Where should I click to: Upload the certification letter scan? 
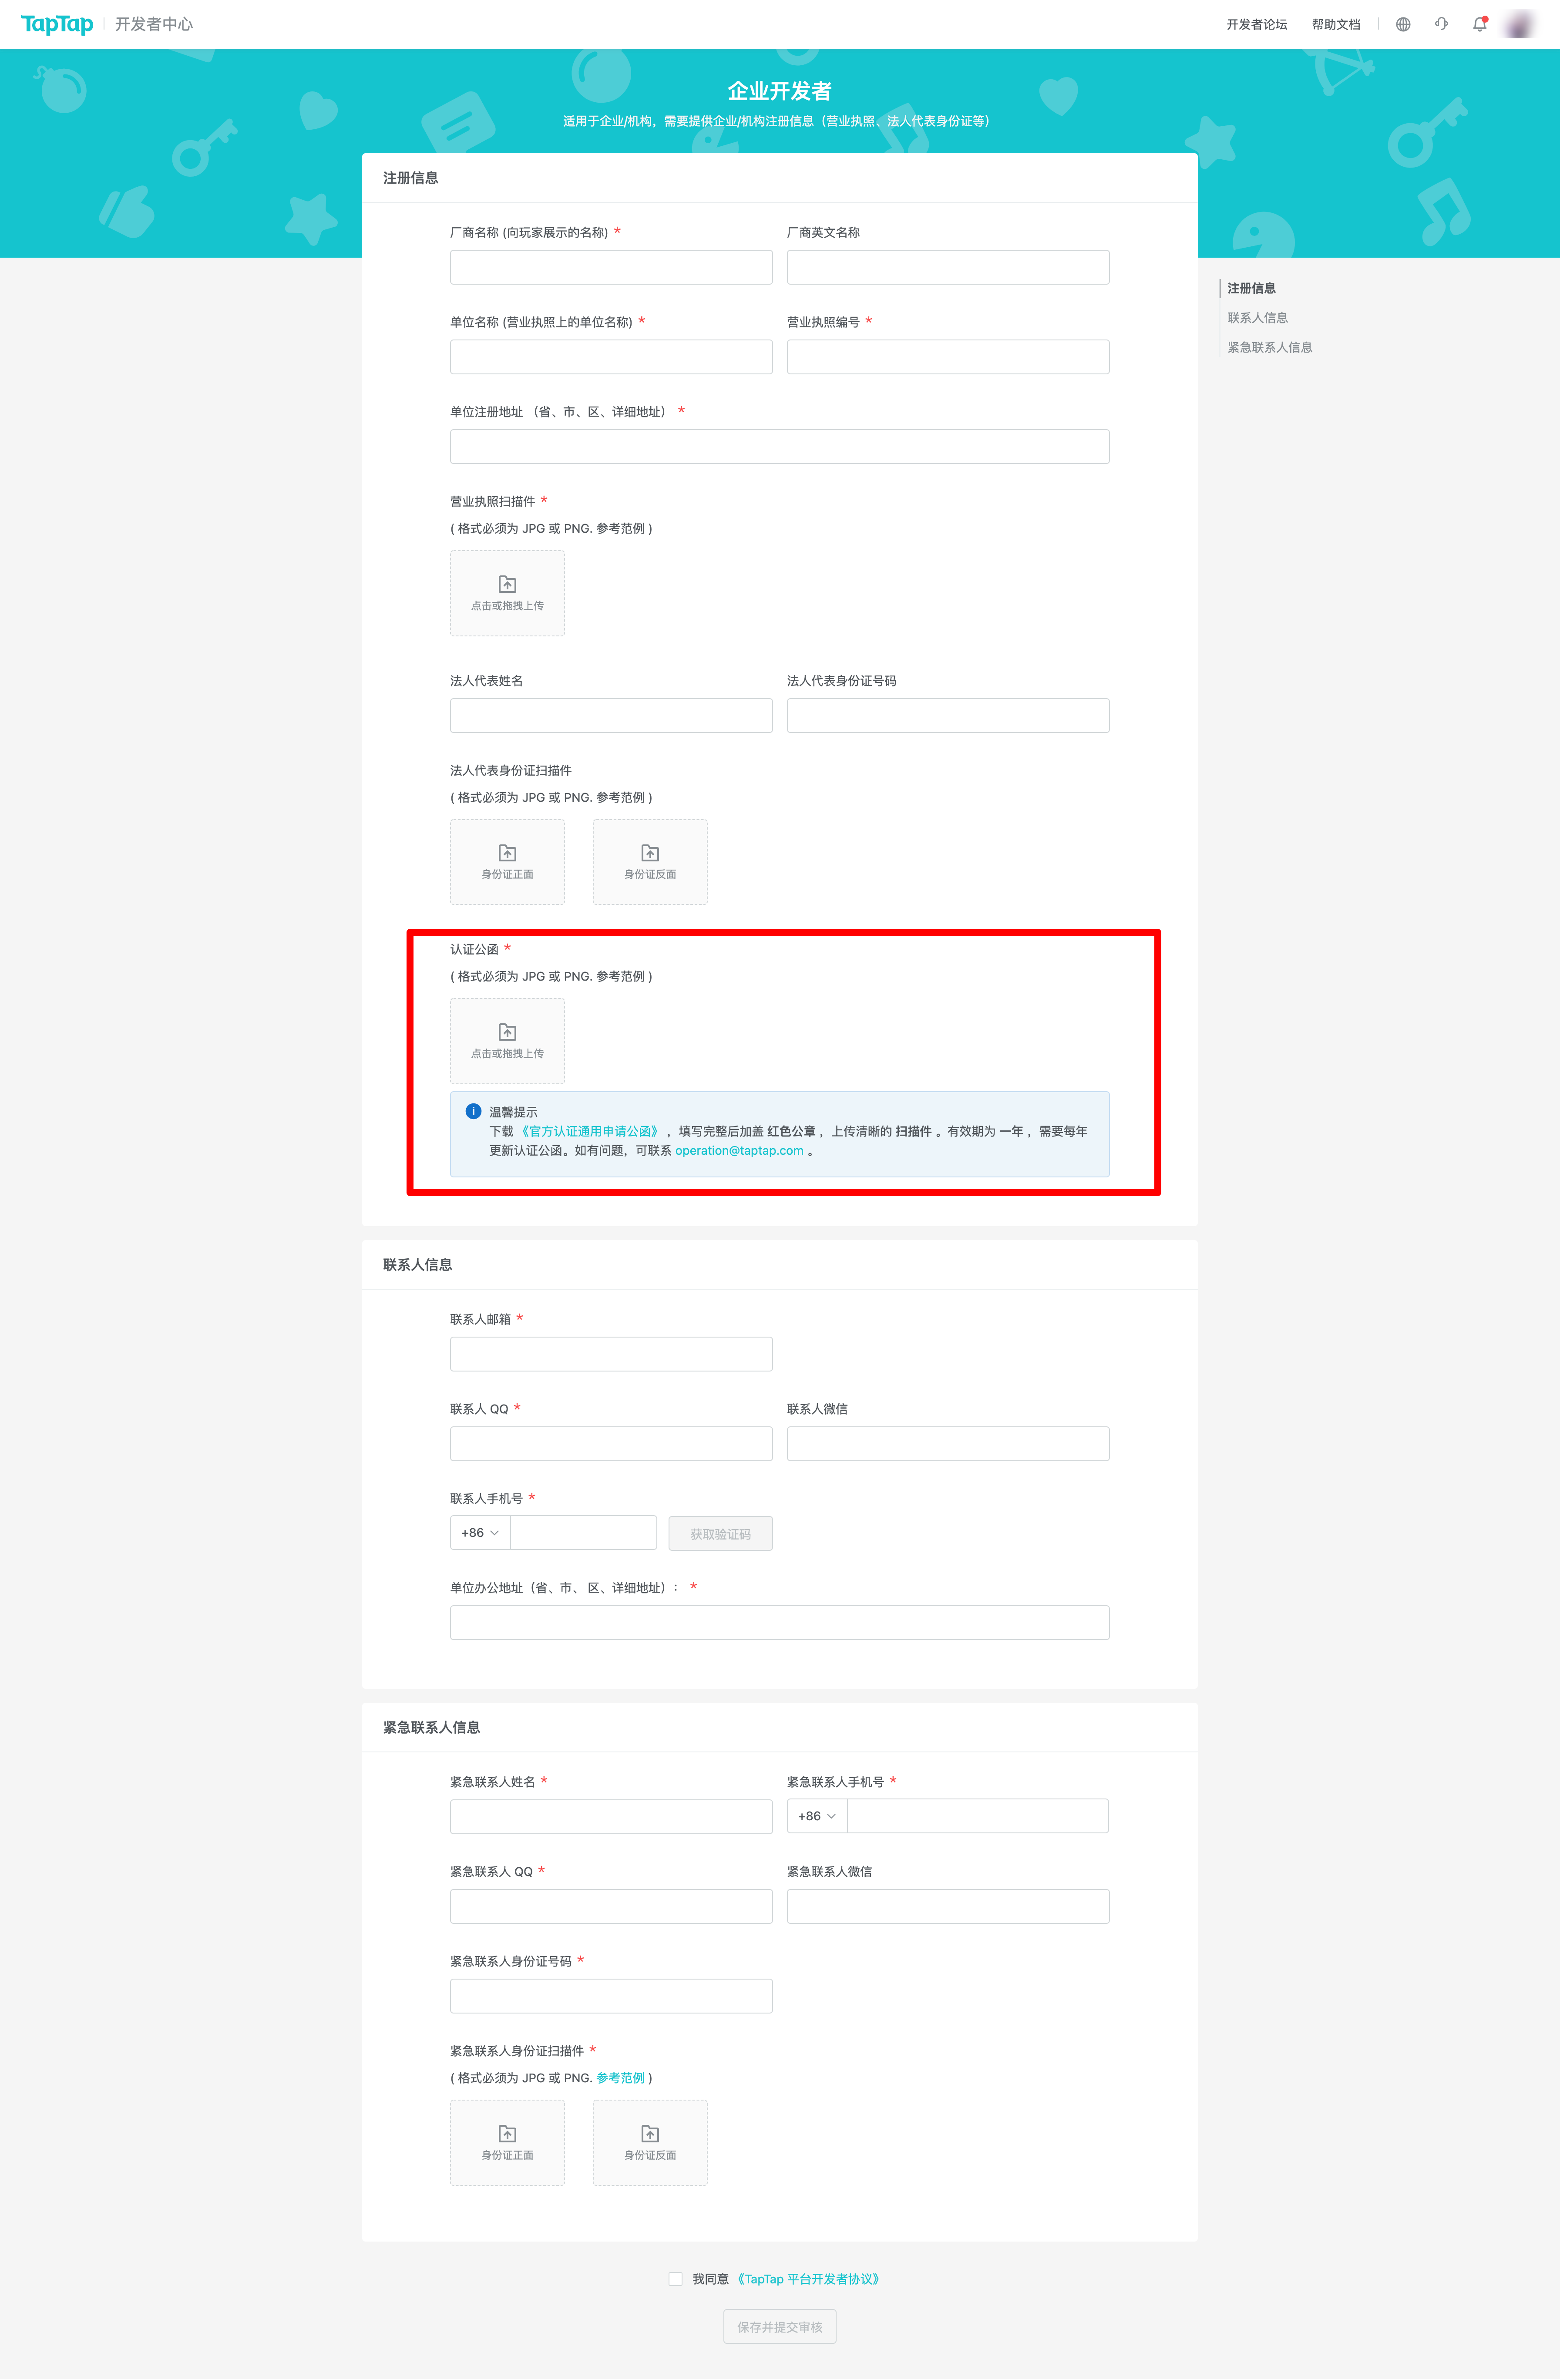coord(507,1041)
